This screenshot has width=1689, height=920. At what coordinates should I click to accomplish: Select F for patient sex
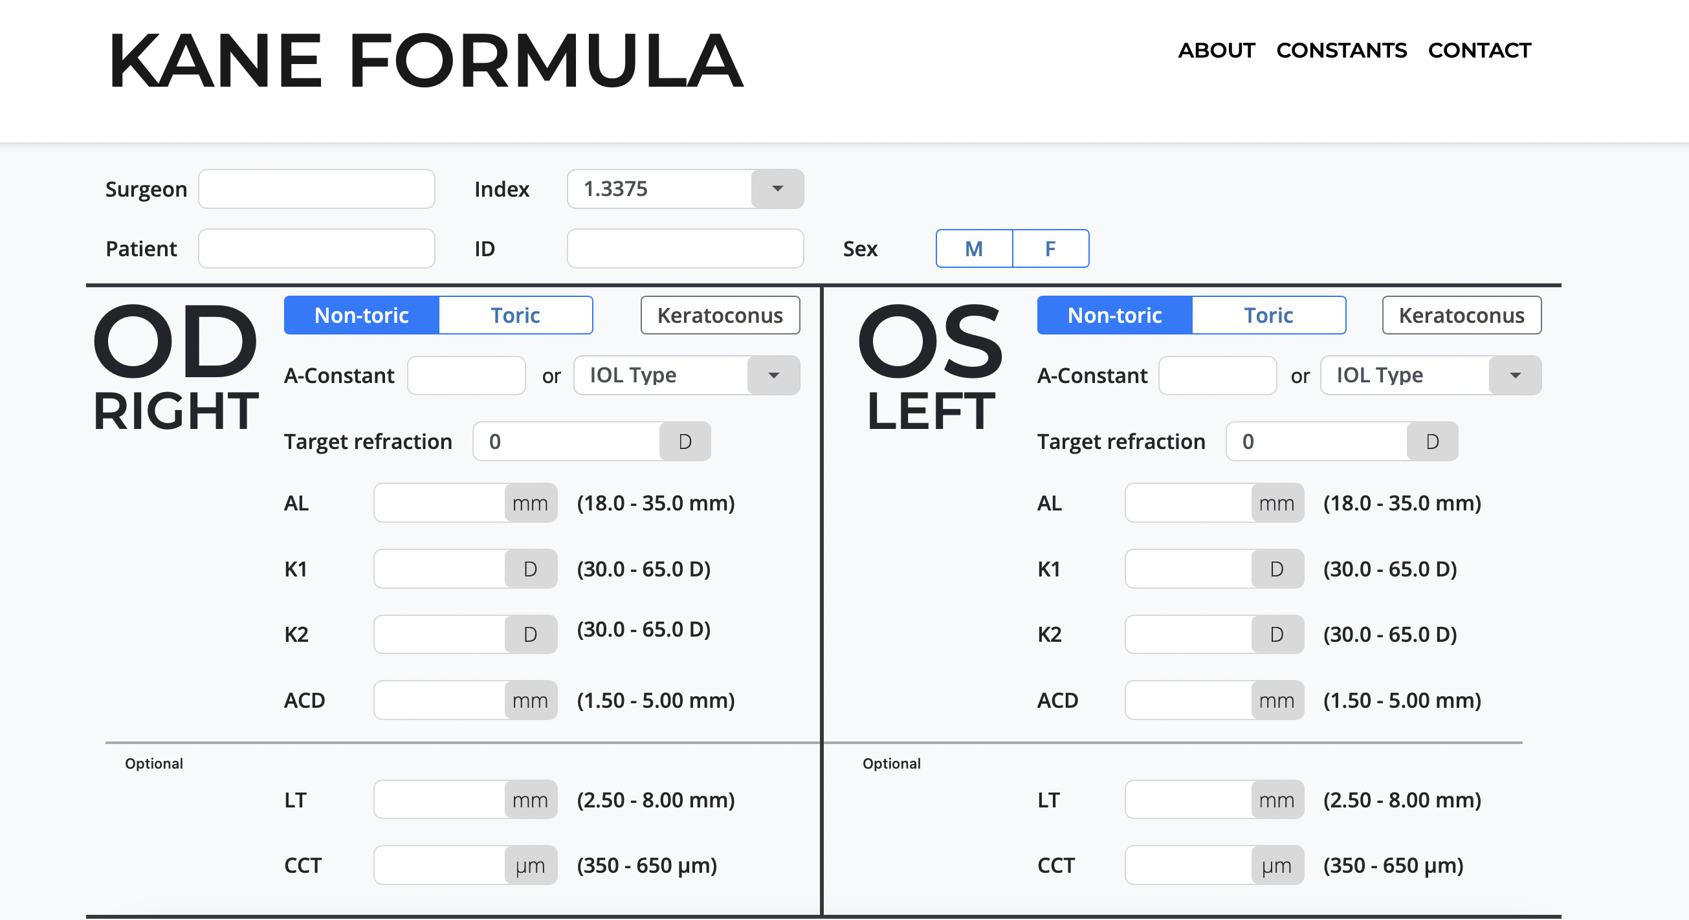(1051, 248)
